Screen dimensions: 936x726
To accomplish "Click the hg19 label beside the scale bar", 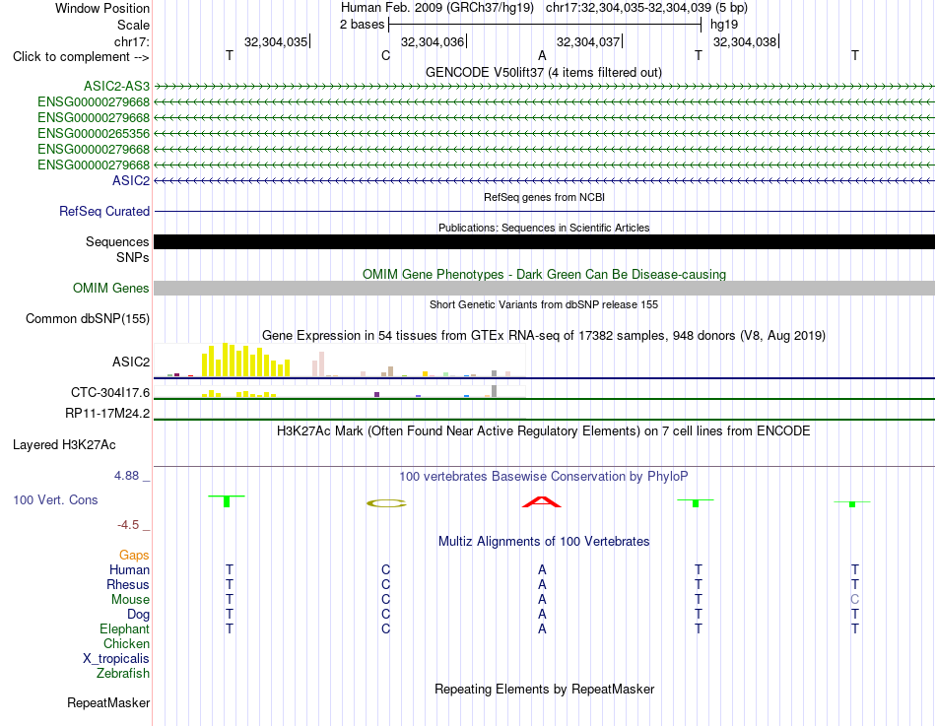I will tap(724, 25).
